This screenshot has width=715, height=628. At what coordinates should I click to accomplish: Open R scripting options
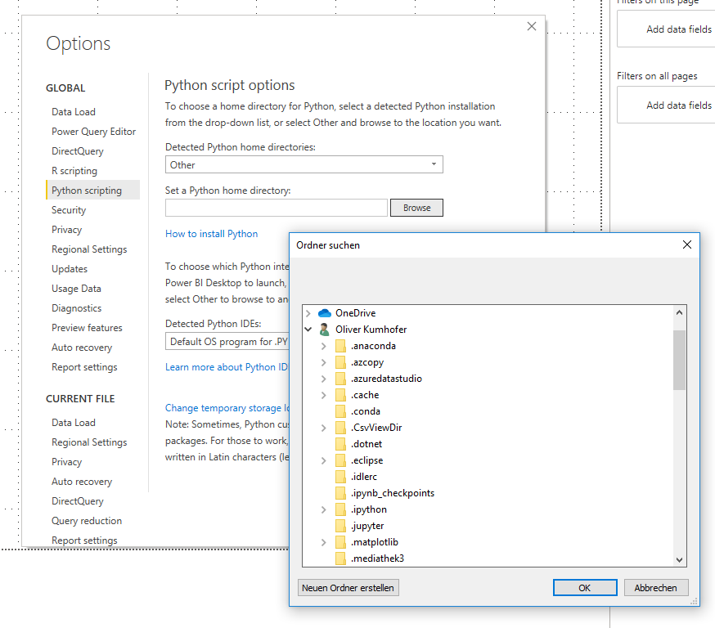(74, 170)
